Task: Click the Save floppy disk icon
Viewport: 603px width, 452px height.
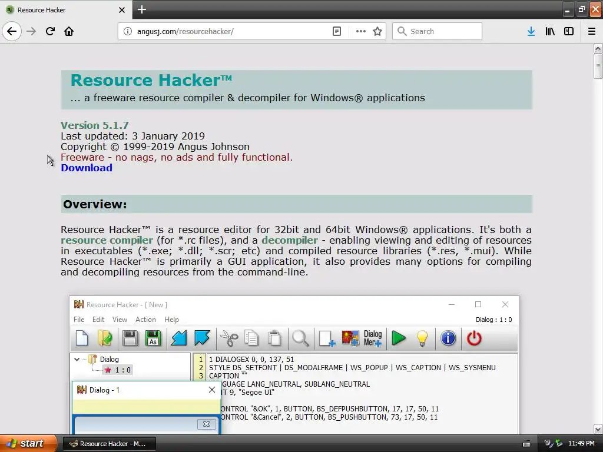Action: tap(130, 338)
